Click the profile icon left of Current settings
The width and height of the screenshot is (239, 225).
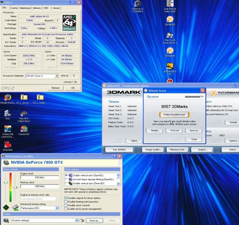tap(6, 220)
